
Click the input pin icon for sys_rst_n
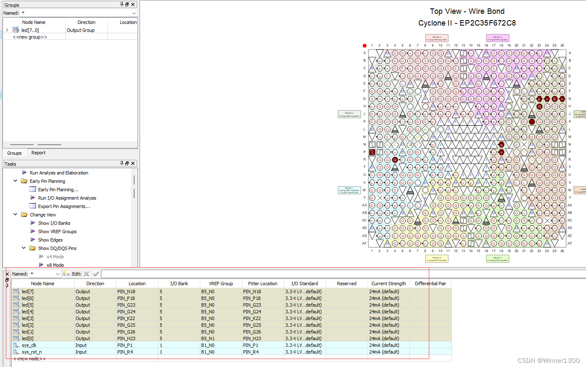(16, 351)
